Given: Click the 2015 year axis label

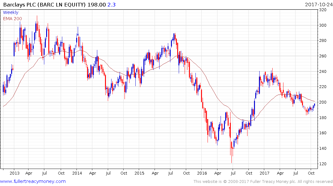Looking at the screenshot, I should click(x=139, y=173).
